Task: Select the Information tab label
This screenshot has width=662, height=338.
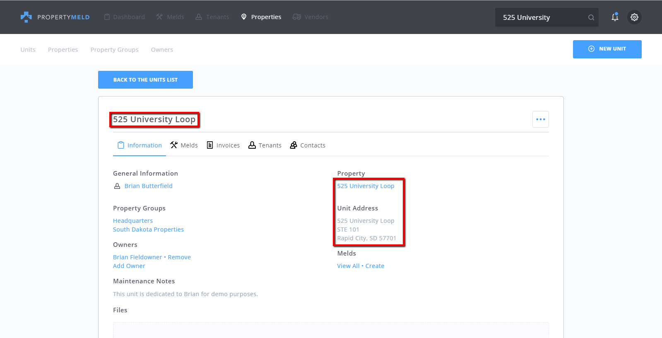Action: click(144, 145)
